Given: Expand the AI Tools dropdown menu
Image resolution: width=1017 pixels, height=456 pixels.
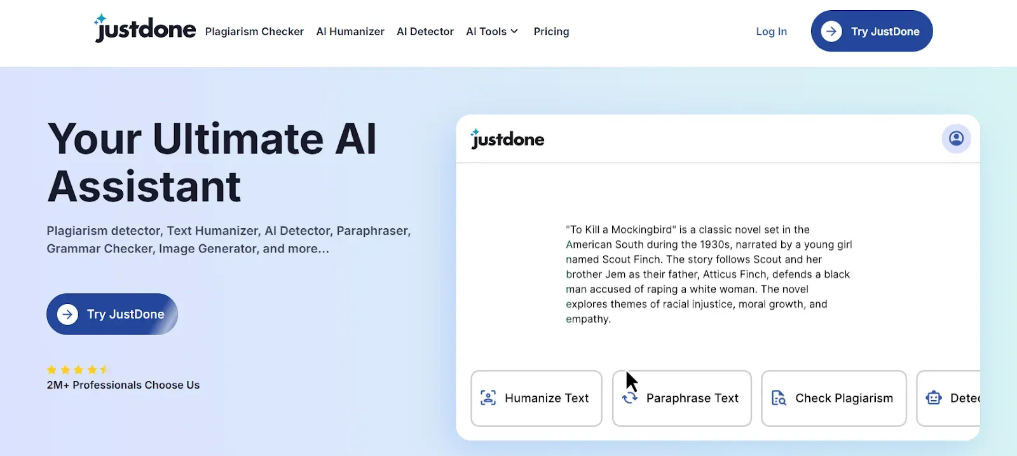Looking at the screenshot, I should tap(492, 31).
